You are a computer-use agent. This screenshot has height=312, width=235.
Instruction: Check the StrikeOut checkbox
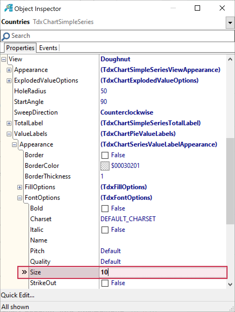click(105, 283)
